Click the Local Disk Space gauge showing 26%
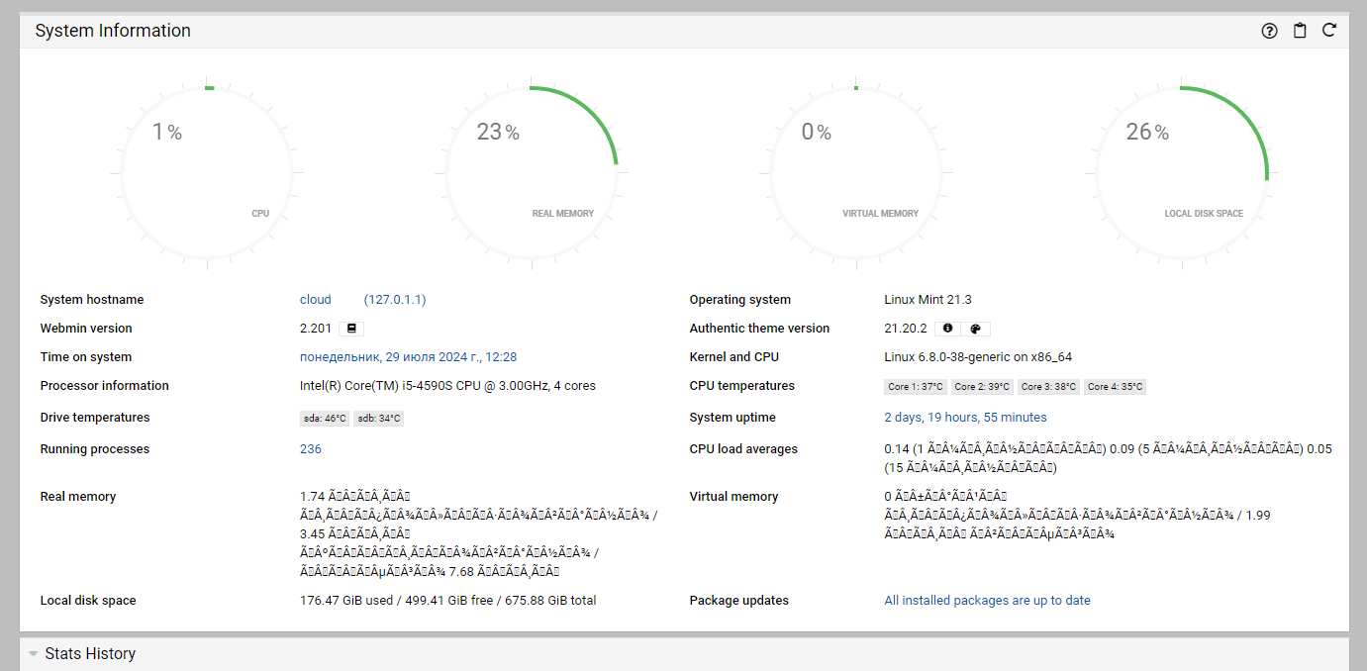 [x=1183, y=173]
